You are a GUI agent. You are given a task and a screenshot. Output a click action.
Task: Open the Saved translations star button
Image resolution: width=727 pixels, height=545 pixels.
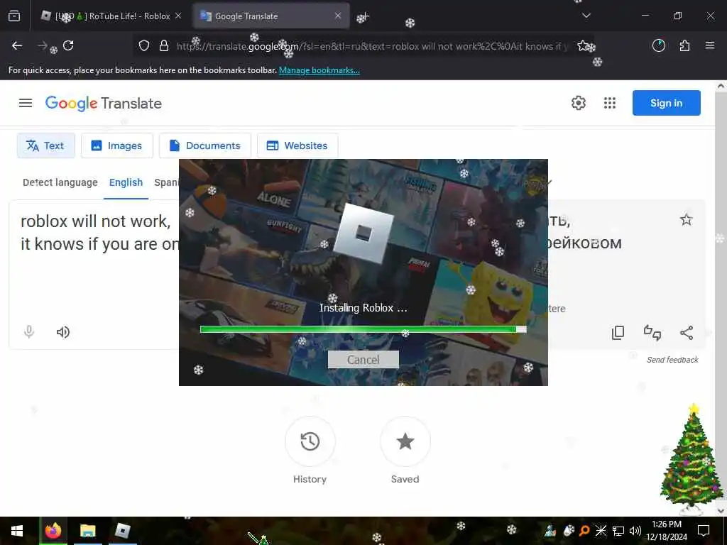tap(405, 441)
